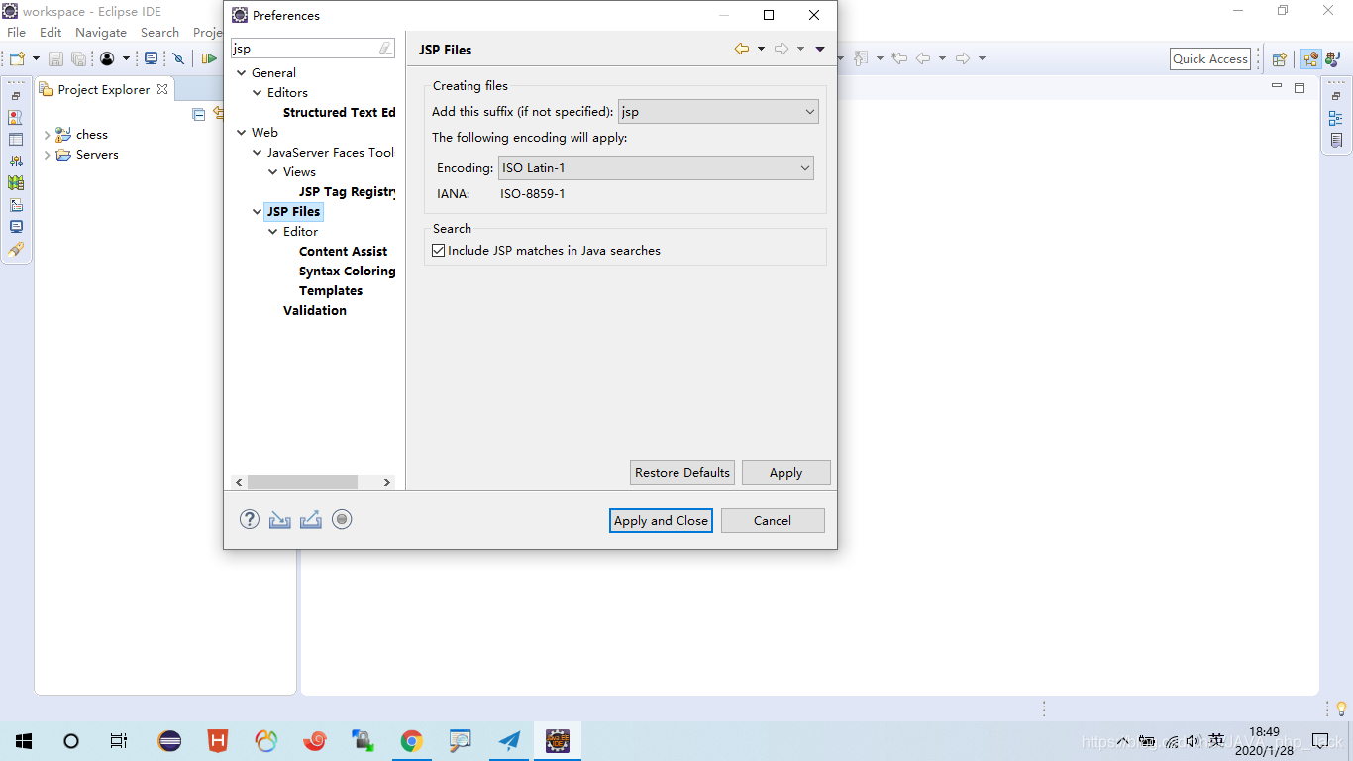This screenshot has width=1353, height=761.
Task: Click Open Perspective icon
Action: pyautogui.click(x=1279, y=59)
